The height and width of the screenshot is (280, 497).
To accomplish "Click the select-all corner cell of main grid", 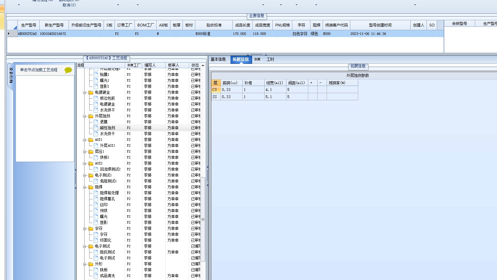I will click(12, 25).
